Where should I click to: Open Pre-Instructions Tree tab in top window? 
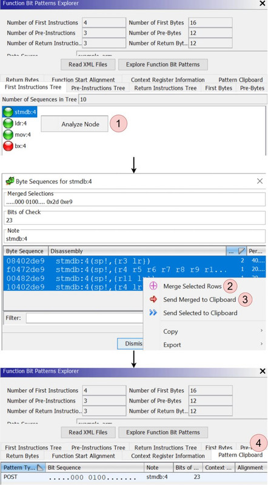(98, 88)
